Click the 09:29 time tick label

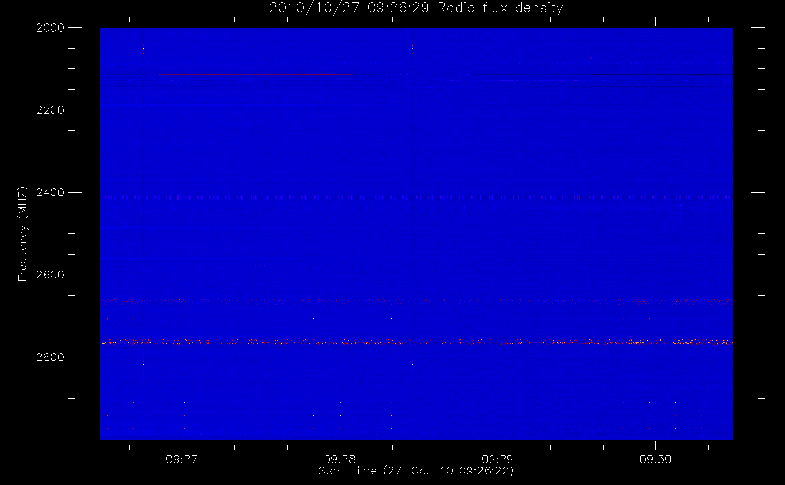tap(497, 459)
